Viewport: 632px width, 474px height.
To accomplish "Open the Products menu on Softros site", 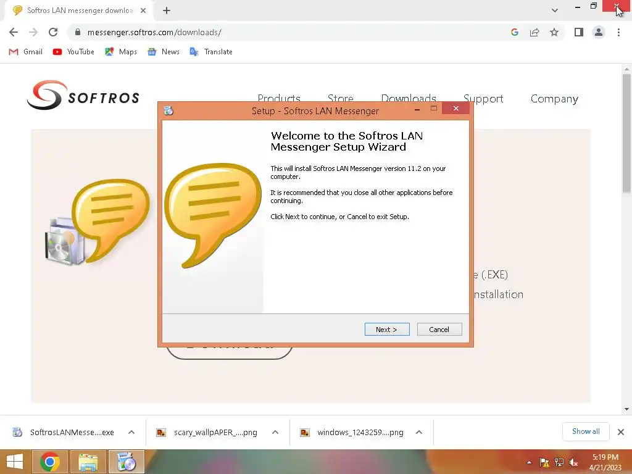I will [279, 97].
